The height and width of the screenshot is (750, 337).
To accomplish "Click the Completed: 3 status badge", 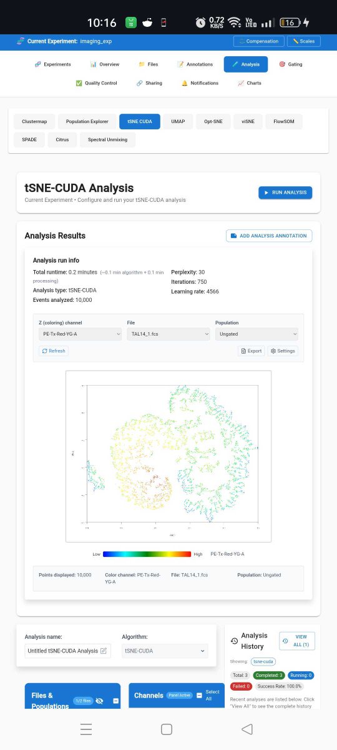I will pos(270,675).
